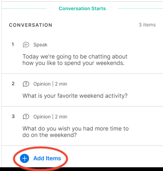Image resolution: width=163 pixels, height=171 pixels.
Task: Select 'What is your favorite weekend activity?' question
Action: tap(75, 96)
